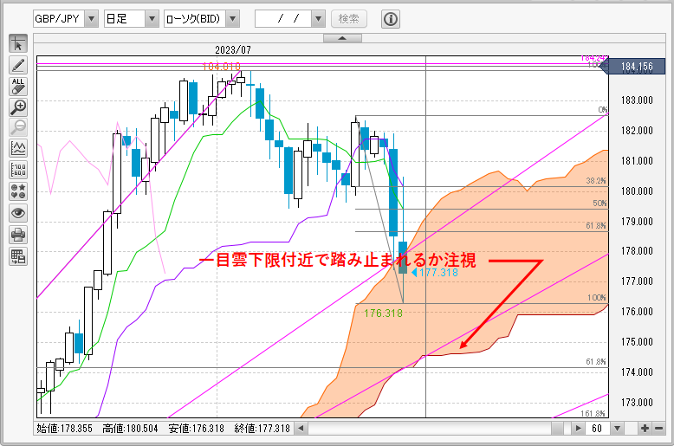Click the date input field
674x446 pixels.
coord(283,19)
